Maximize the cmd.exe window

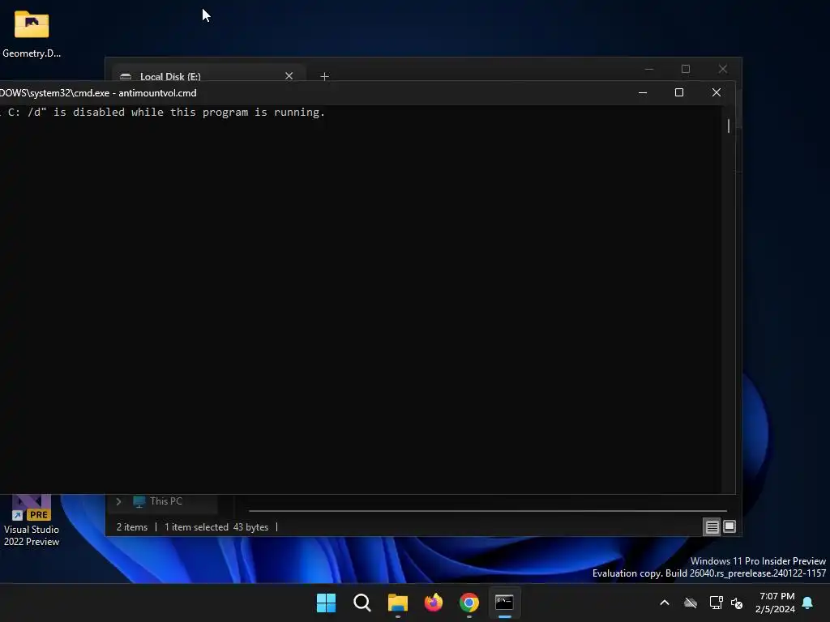click(x=679, y=92)
